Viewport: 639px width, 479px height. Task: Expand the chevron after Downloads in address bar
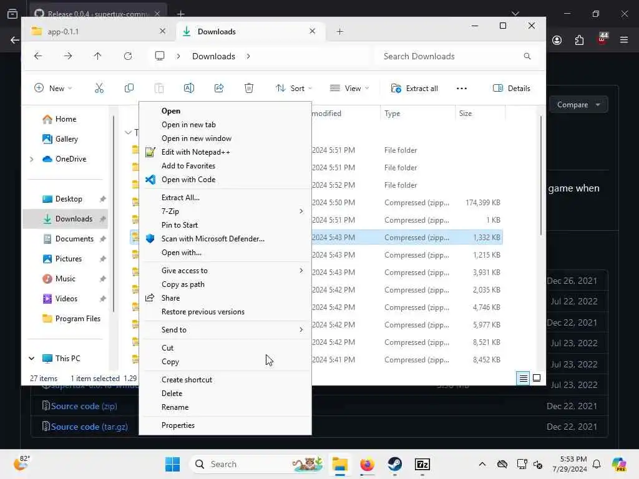(x=248, y=56)
